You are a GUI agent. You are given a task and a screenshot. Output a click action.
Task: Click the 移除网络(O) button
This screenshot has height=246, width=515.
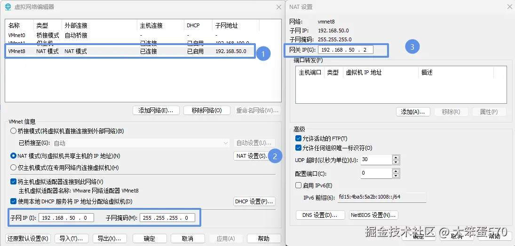pyautogui.click(x=207, y=110)
